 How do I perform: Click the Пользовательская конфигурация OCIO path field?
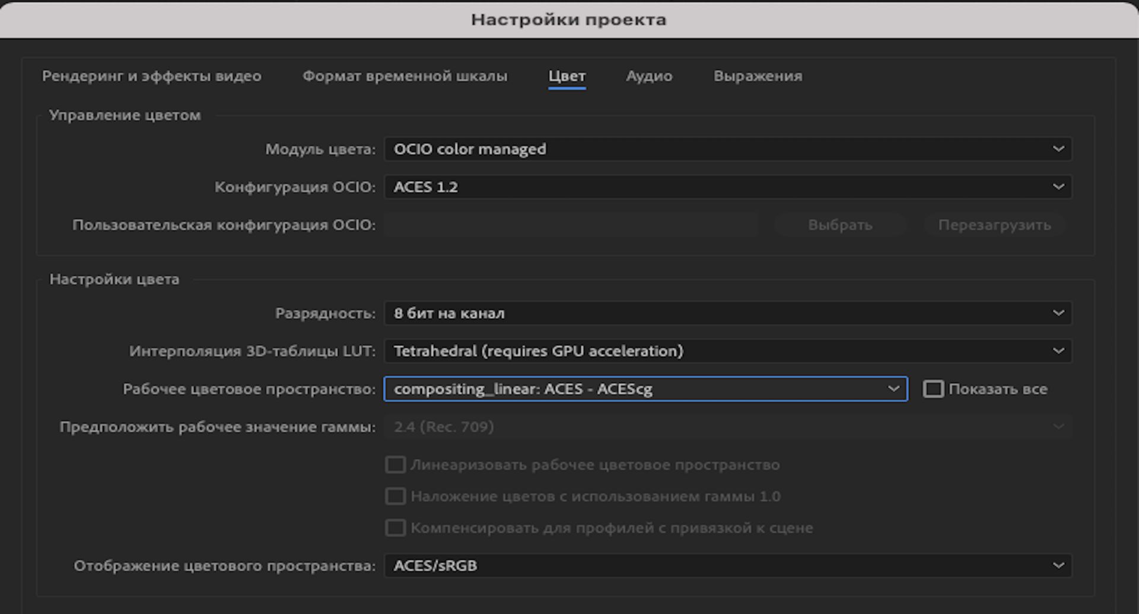[571, 225]
